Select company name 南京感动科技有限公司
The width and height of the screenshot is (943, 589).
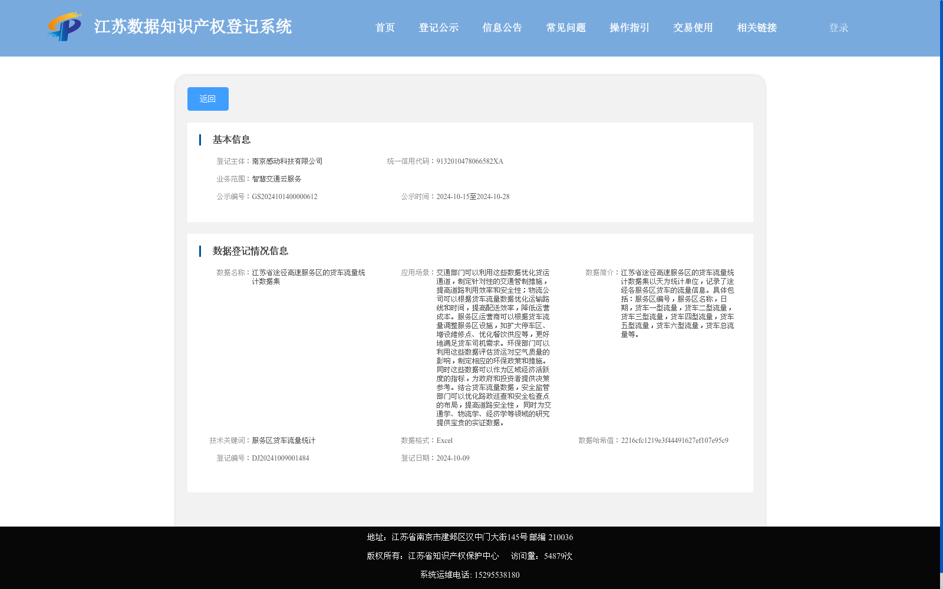coord(287,161)
